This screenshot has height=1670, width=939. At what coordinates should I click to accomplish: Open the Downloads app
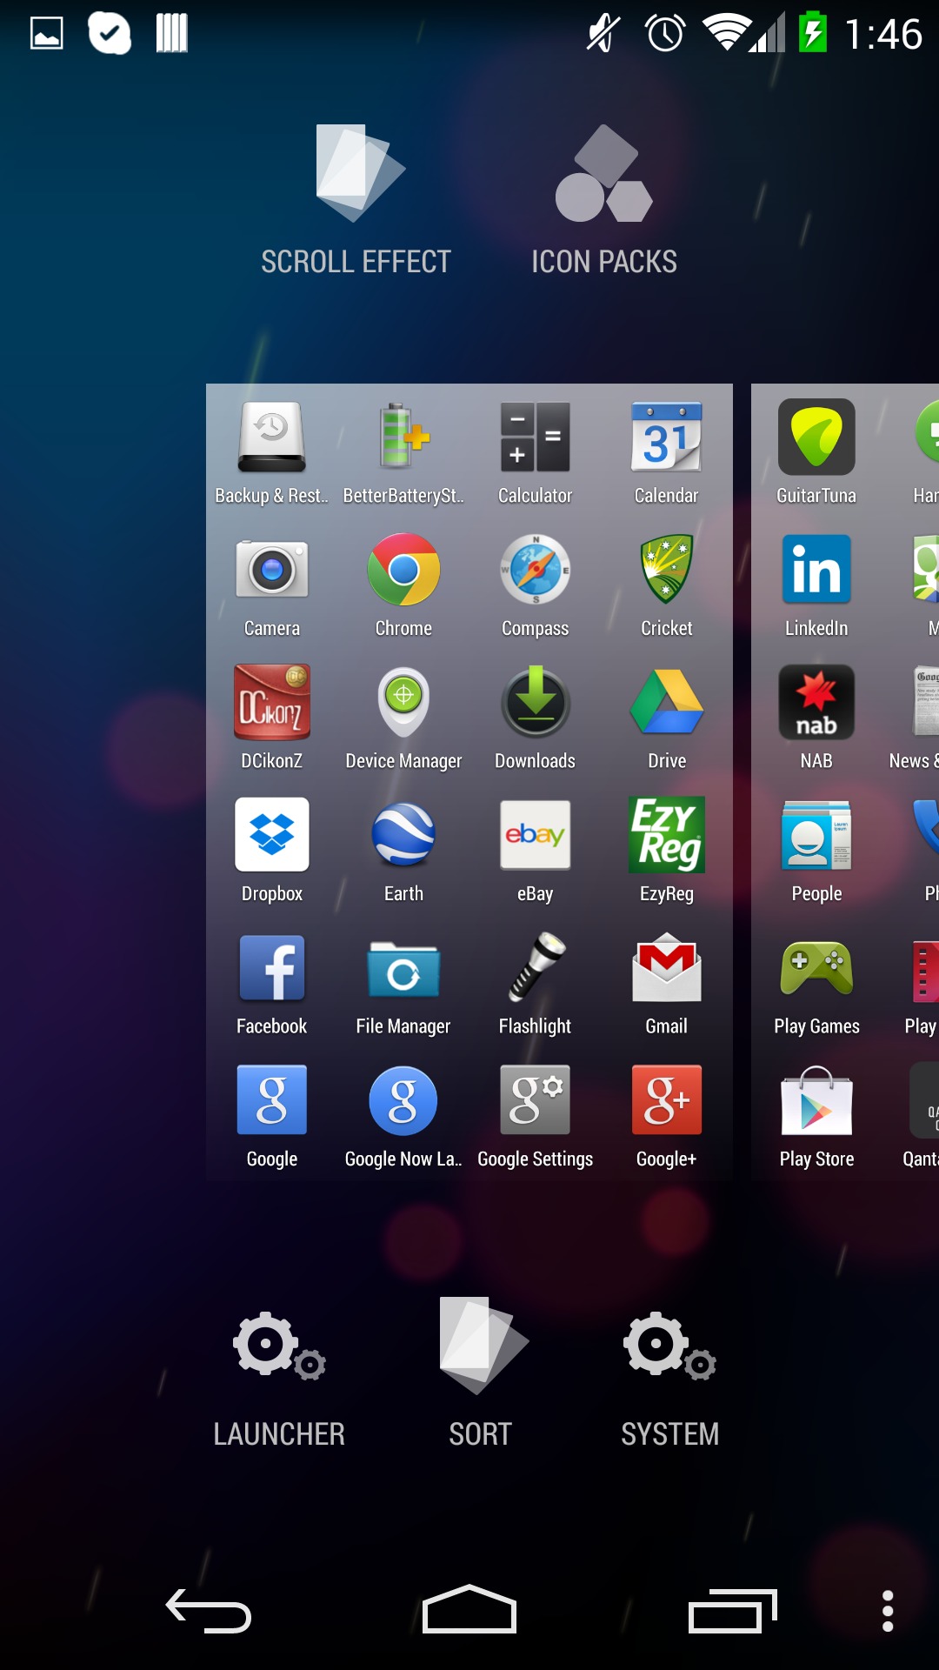[535, 718]
